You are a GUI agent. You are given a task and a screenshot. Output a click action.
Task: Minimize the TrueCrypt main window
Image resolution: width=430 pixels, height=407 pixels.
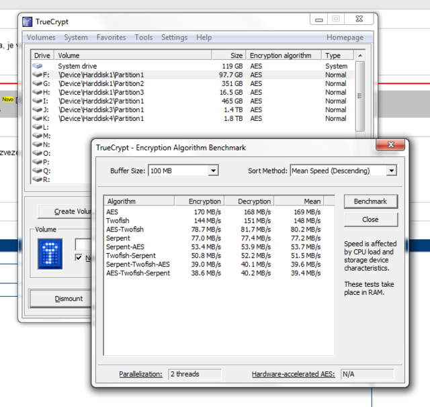coord(319,19)
